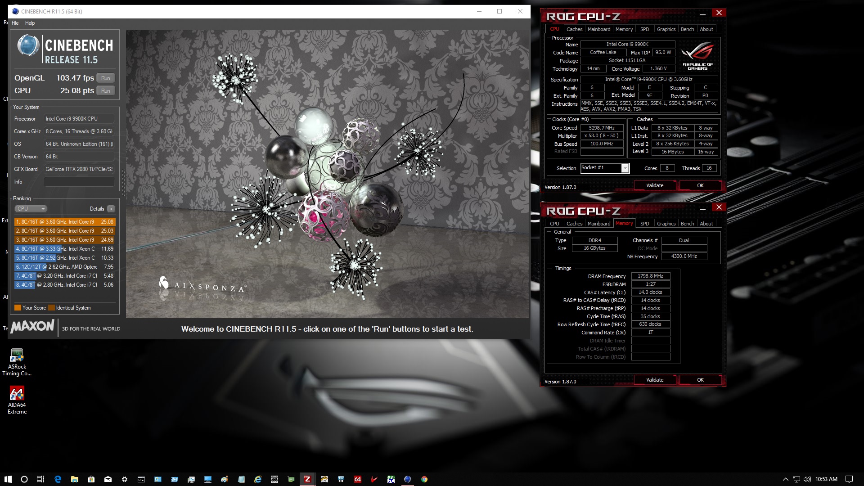Switch to Cinebench blue sphere taskbar icon
This screenshot has height=486, width=864.
coord(408,479)
